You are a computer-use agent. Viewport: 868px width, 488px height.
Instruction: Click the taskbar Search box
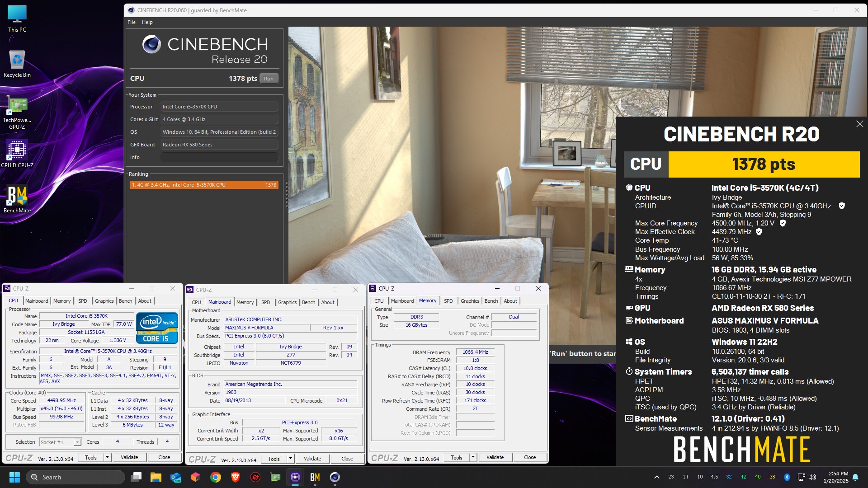point(75,477)
